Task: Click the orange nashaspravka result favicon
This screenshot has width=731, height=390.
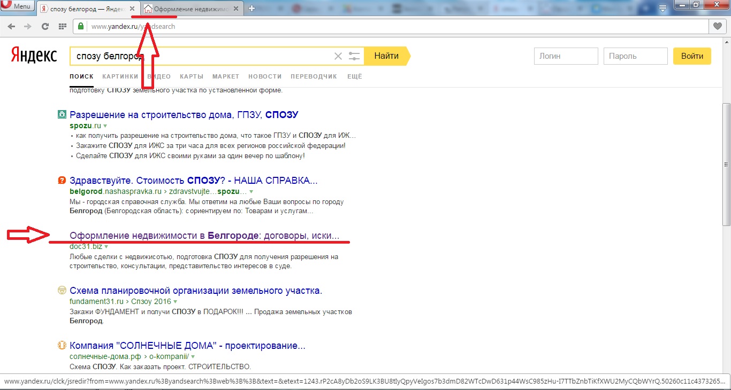Action: pos(62,180)
